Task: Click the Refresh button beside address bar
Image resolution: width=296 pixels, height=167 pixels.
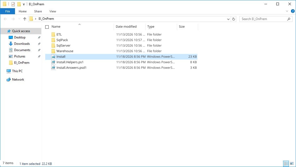Action: (234, 19)
